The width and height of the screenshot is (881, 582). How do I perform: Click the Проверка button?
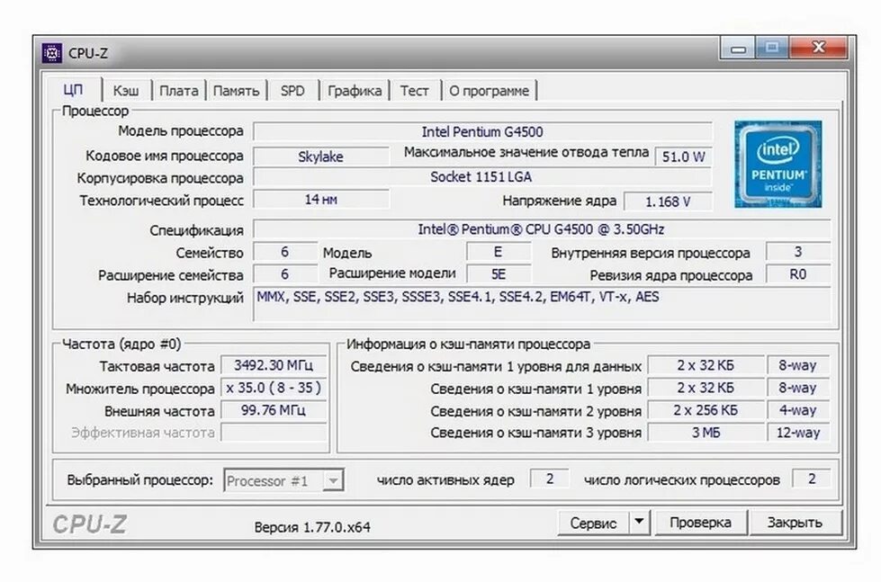(x=701, y=523)
